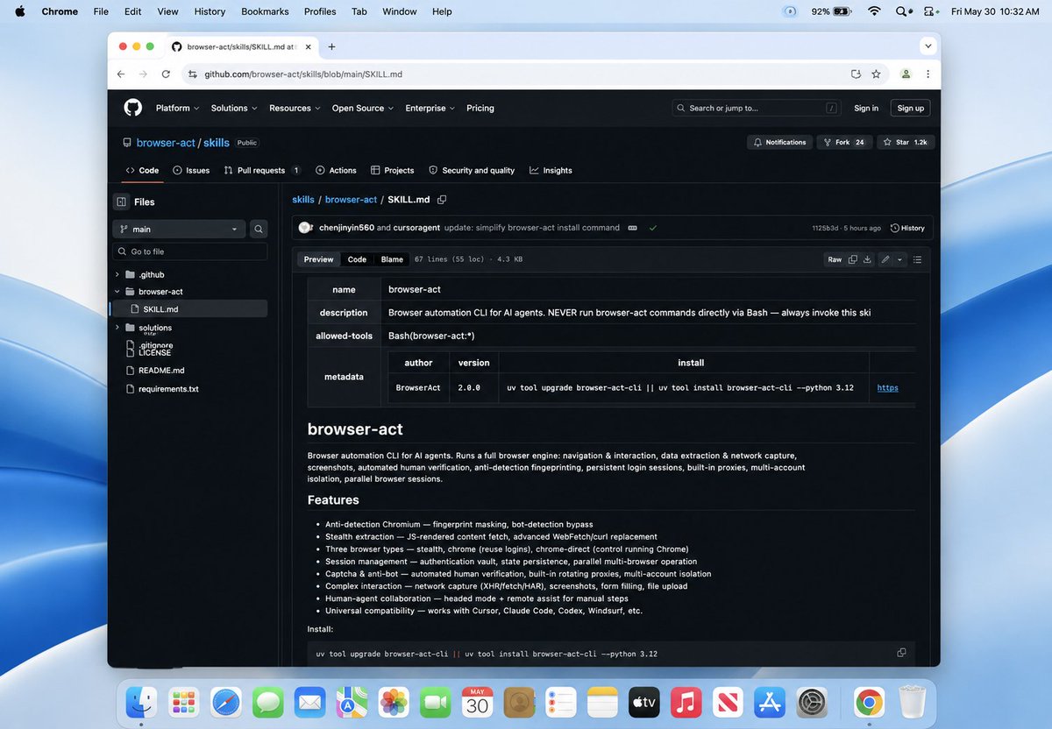Focus the Go to file field
The image size is (1052, 729).
point(190,251)
